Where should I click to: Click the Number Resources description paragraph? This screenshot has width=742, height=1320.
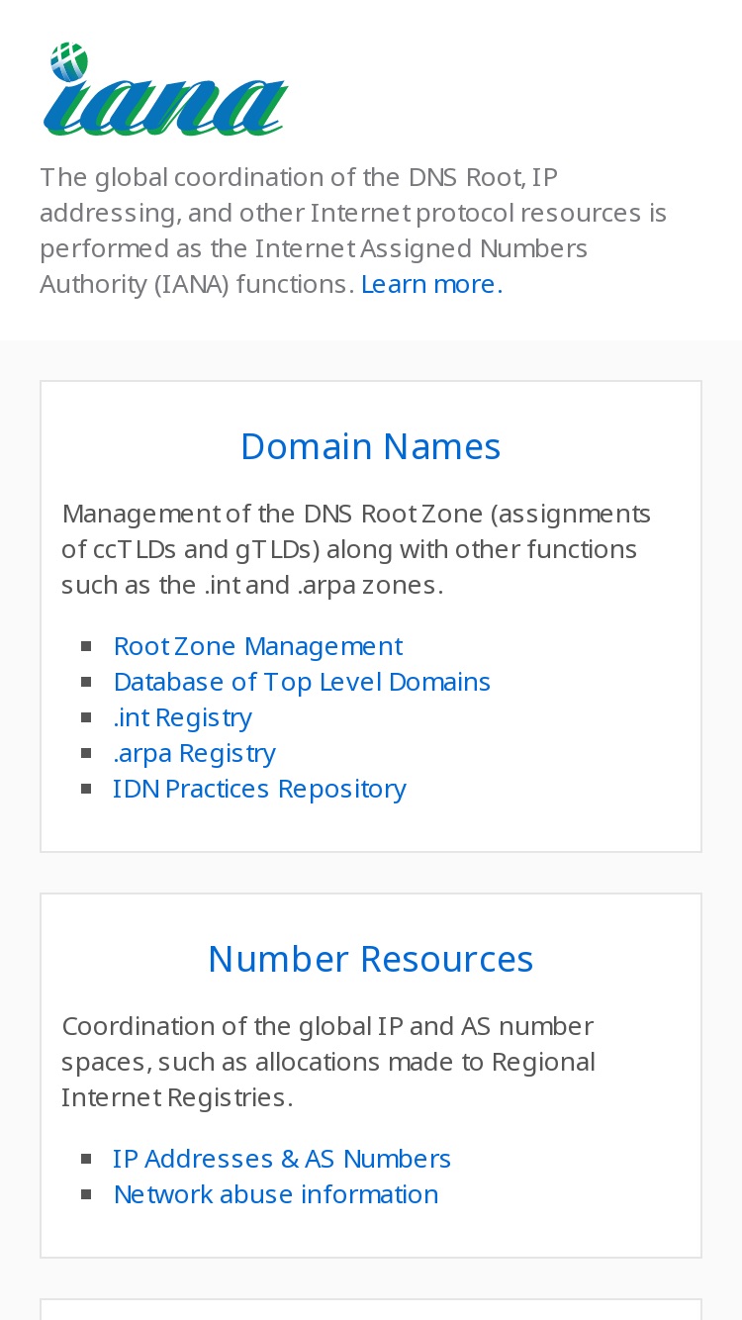(x=328, y=1062)
